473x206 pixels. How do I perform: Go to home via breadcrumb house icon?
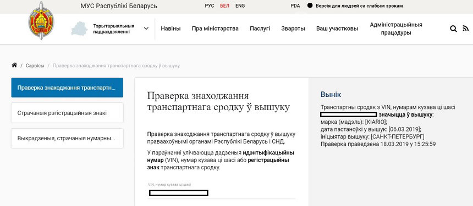coord(14,65)
